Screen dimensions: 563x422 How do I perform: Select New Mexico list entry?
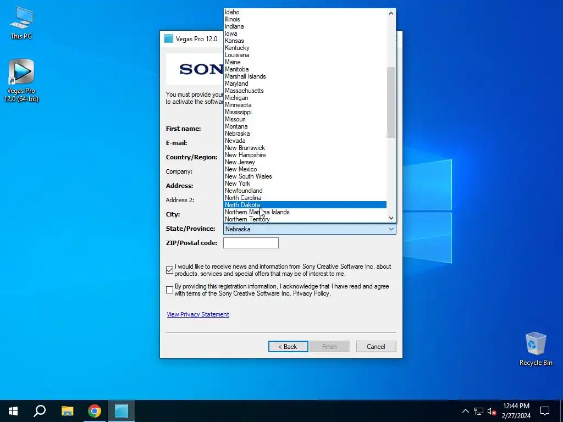pos(305,169)
